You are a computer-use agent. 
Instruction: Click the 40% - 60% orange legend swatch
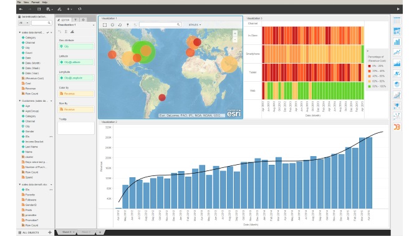coord(370,76)
